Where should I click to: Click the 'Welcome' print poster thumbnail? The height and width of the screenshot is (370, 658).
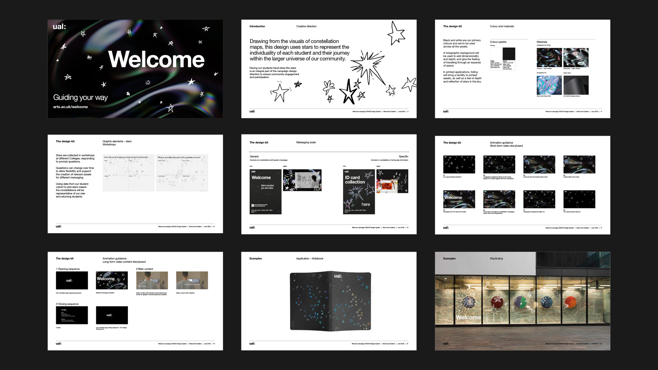click(x=266, y=192)
